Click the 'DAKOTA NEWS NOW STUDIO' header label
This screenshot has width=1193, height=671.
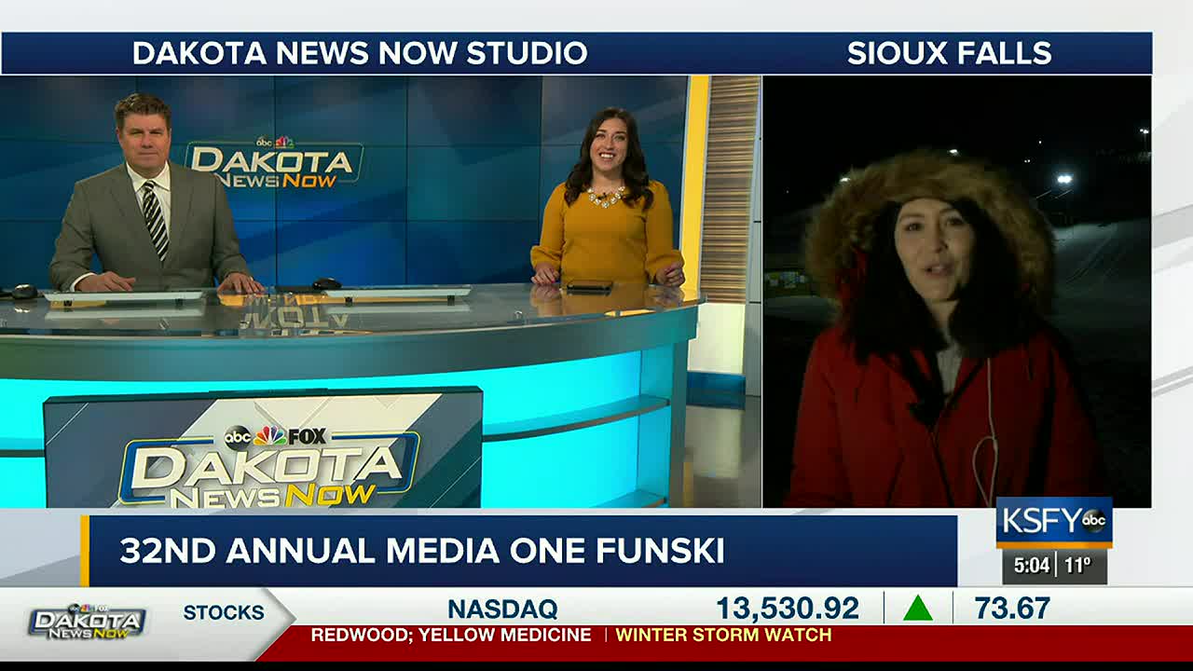360,53
